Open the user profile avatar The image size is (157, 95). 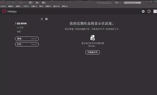[x=155, y=11]
